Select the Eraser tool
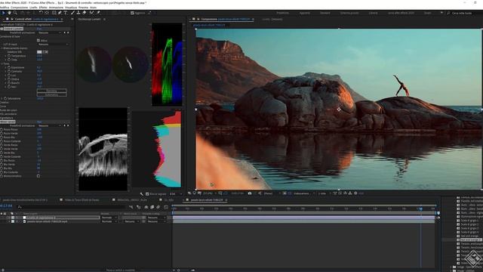 pyautogui.click(x=85, y=13)
